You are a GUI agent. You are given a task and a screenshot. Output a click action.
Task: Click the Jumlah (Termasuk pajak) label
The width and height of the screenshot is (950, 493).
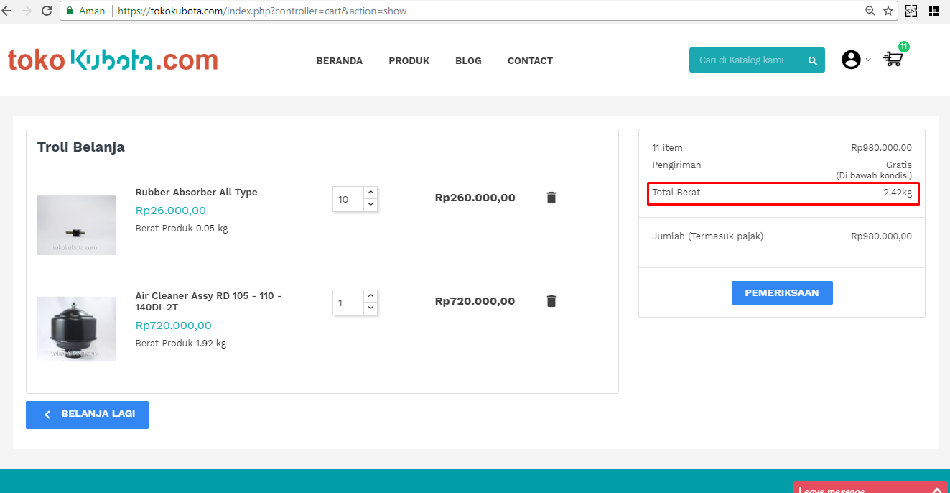point(708,236)
